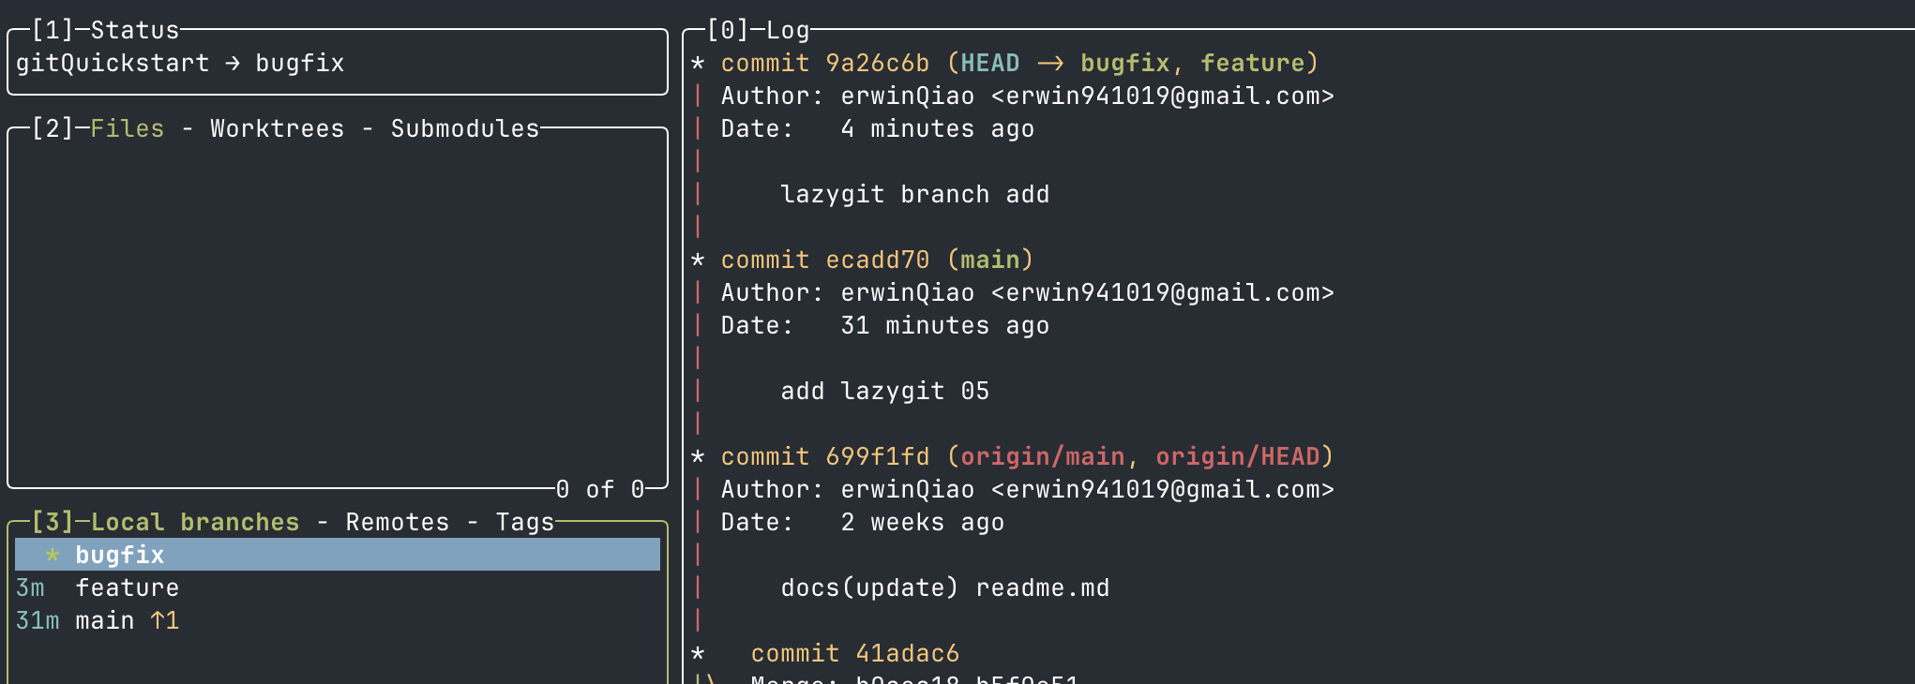
Task: Click the graph asterisk for commit 9a26c6b
Action: (698, 64)
